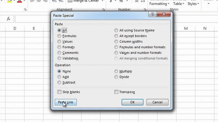Click the red font color A icon

(19, 1)
